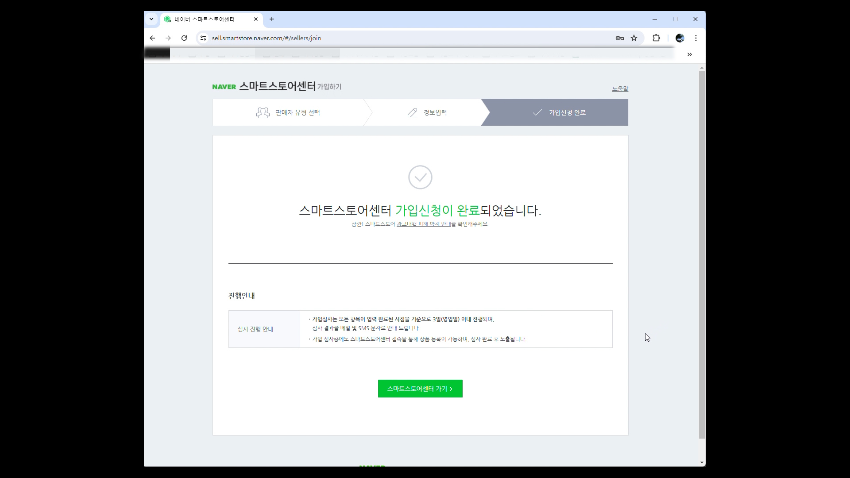Viewport: 850px width, 478px height.
Task: Open Chrome three-dot menu
Action: (696, 38)
